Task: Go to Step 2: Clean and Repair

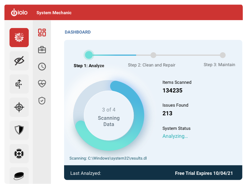Action: point(153,55)
